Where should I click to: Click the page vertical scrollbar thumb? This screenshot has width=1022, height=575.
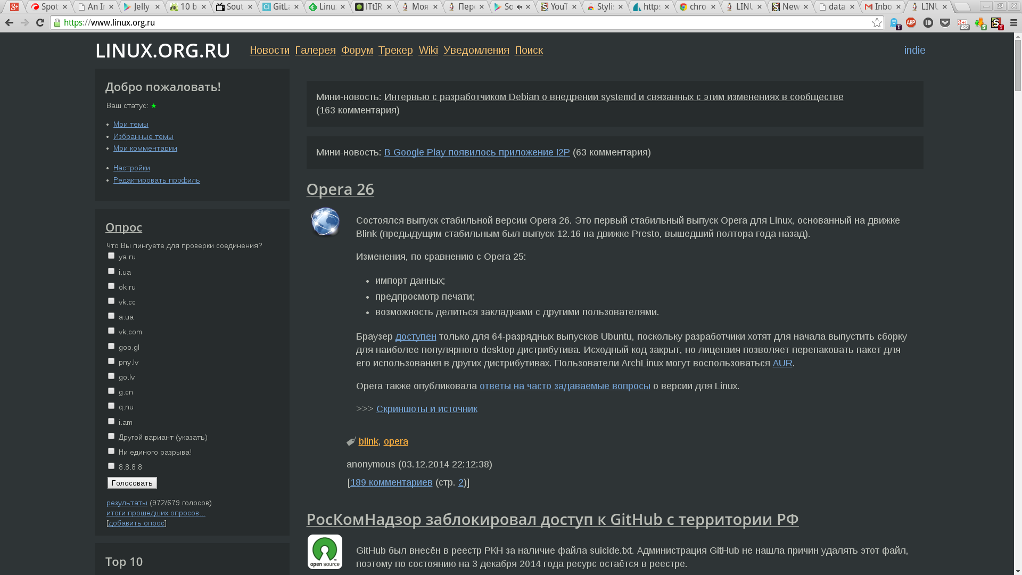click(1018, 64)
